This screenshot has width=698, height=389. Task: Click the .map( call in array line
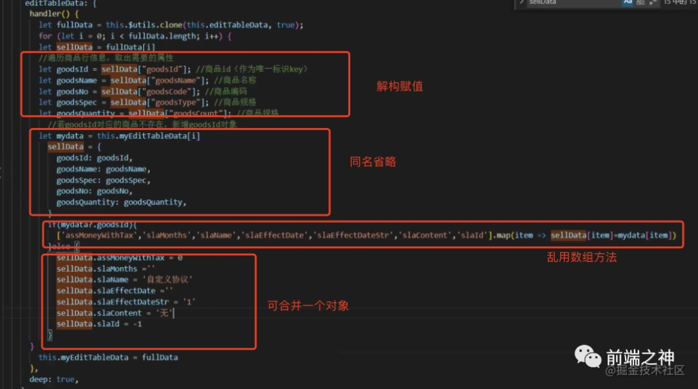[503, 235]
